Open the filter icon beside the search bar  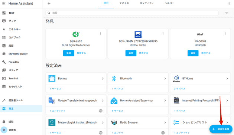(227, 13)
